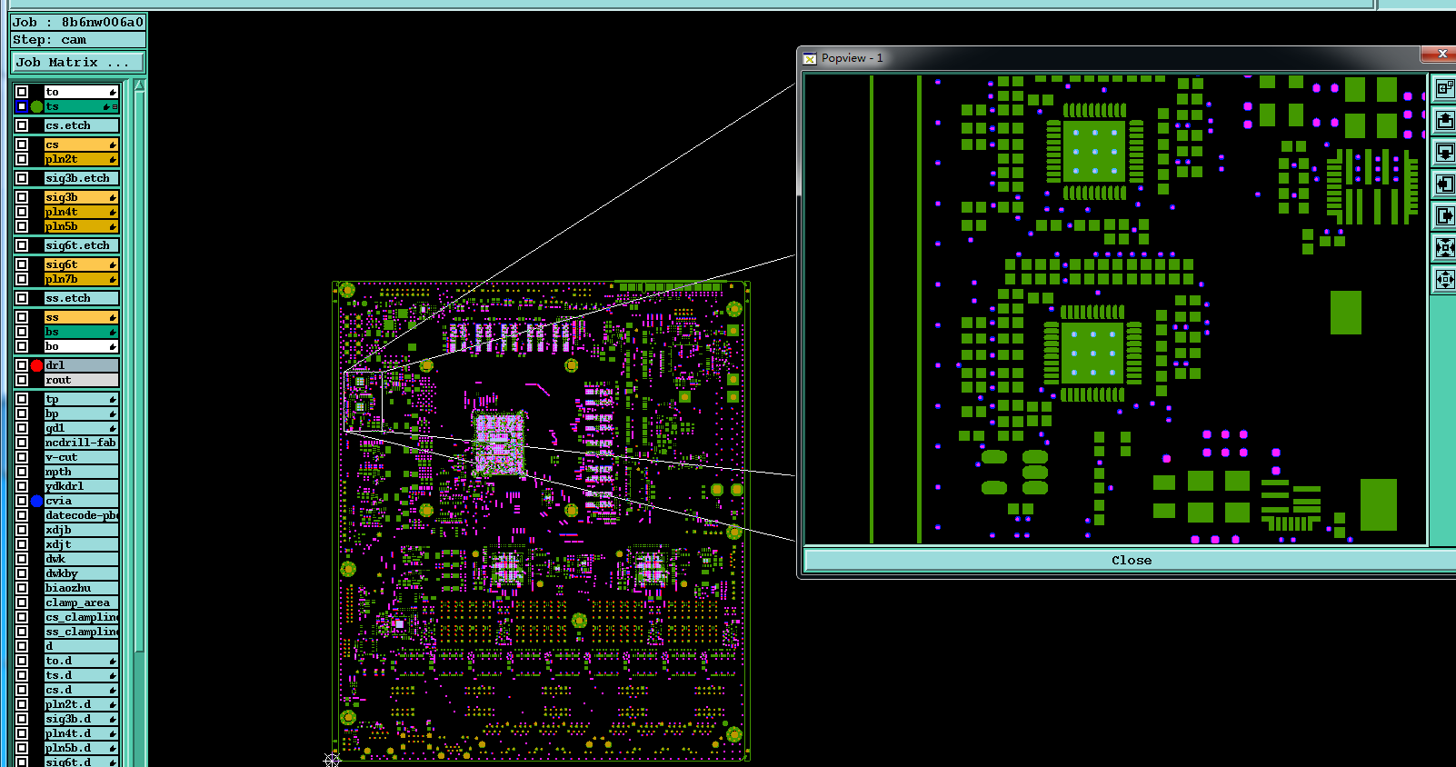Click the Popview zoom-in arrows icon
This screenshot has height=767, width=1456.
coord(1444,247)
